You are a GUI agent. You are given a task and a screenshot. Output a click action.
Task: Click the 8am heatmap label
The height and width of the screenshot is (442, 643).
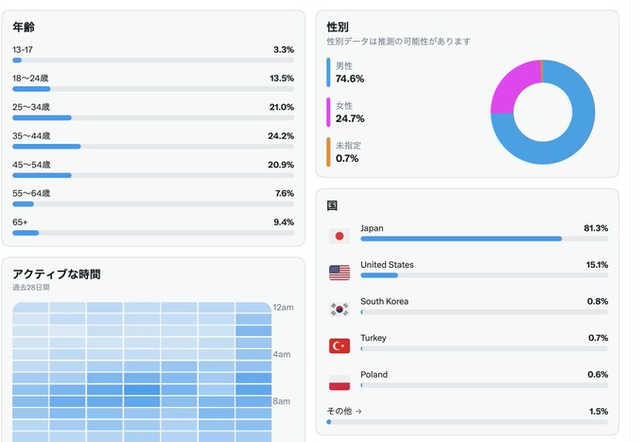click(x=282, y=401)
